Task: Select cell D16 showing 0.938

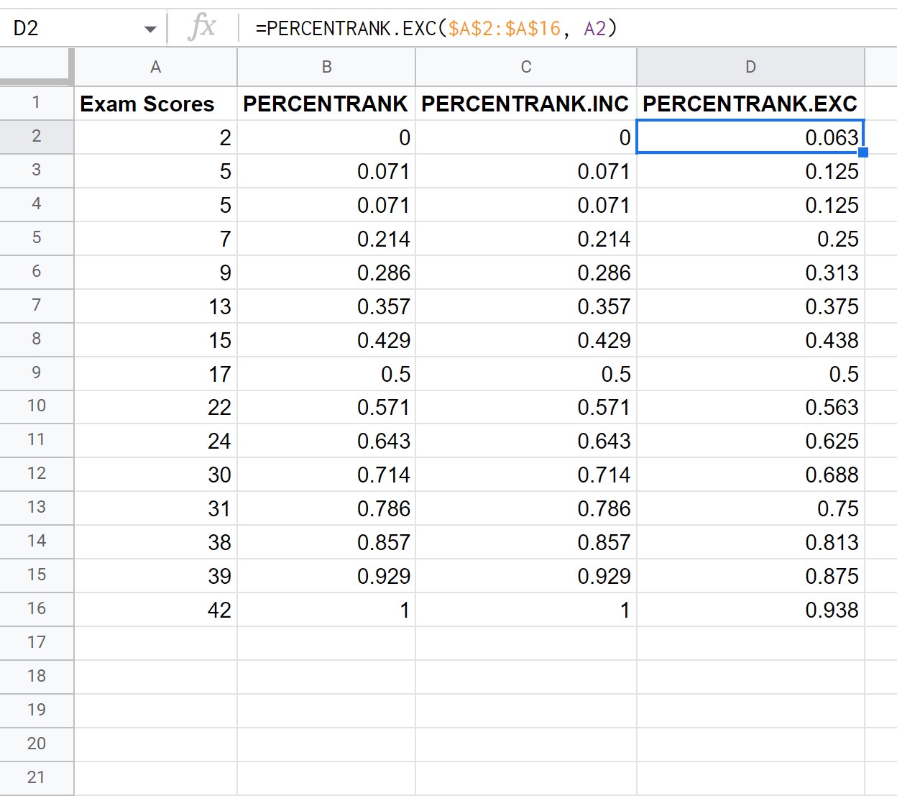Action: click(750, 609)
